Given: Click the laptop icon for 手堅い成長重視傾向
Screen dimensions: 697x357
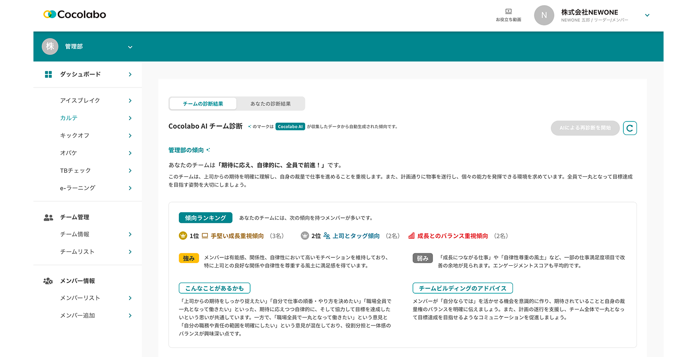Looking at the screenshot, I should (205, 236).
